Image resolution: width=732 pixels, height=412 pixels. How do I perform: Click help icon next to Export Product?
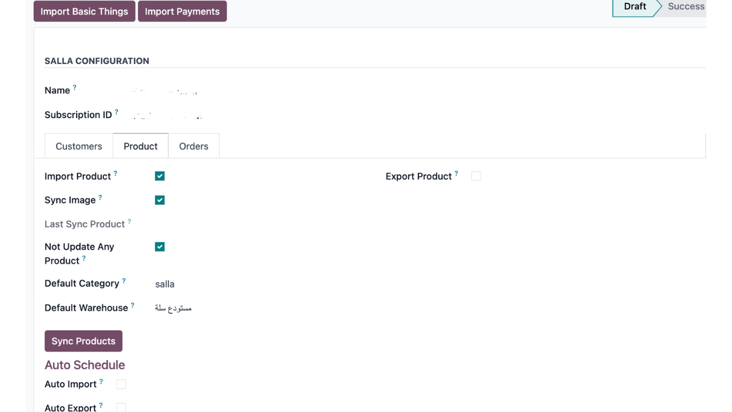456,173
